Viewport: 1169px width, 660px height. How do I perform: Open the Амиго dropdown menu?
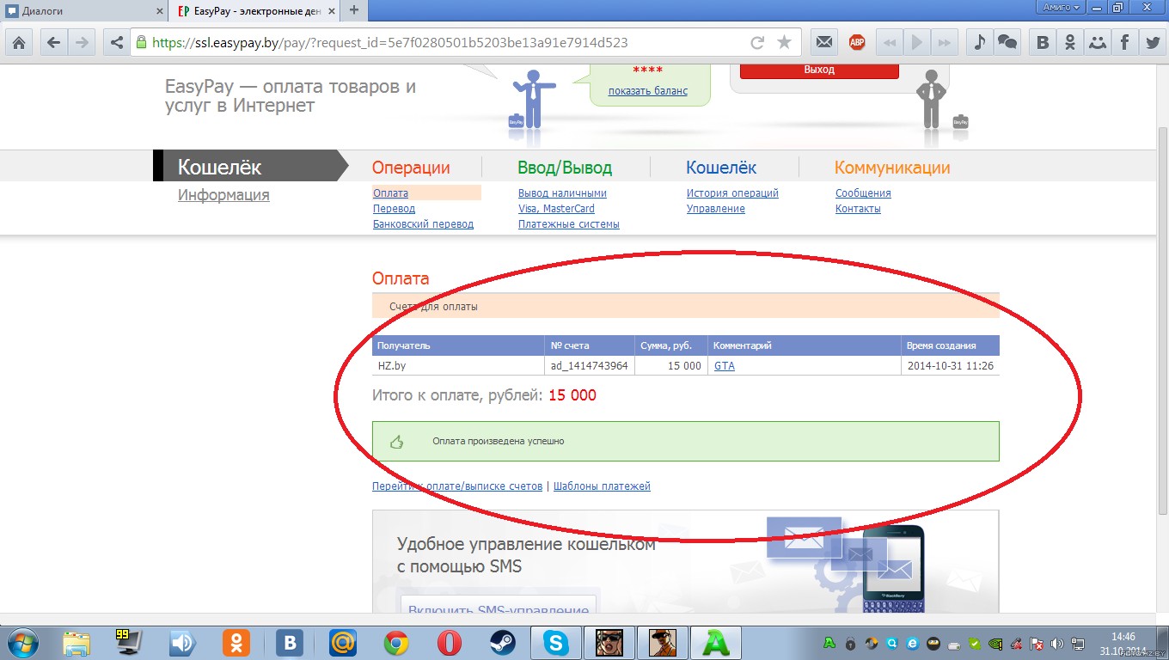coord(1062,7)
